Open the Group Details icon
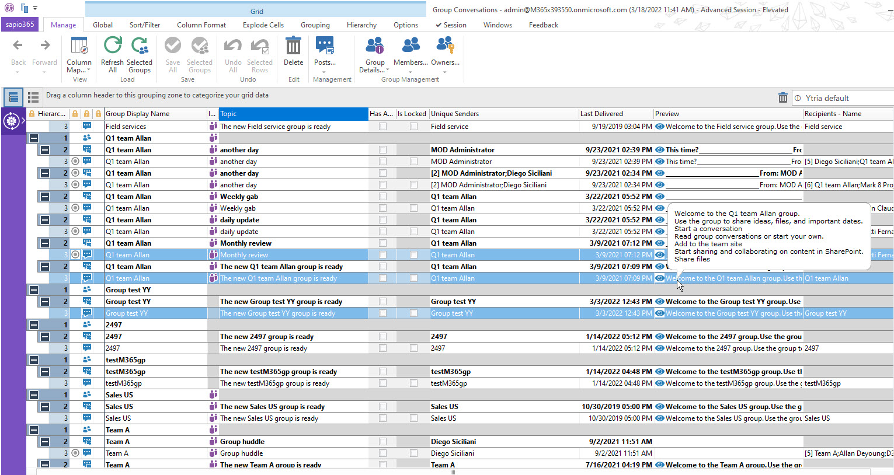 (x=374, y=47)
